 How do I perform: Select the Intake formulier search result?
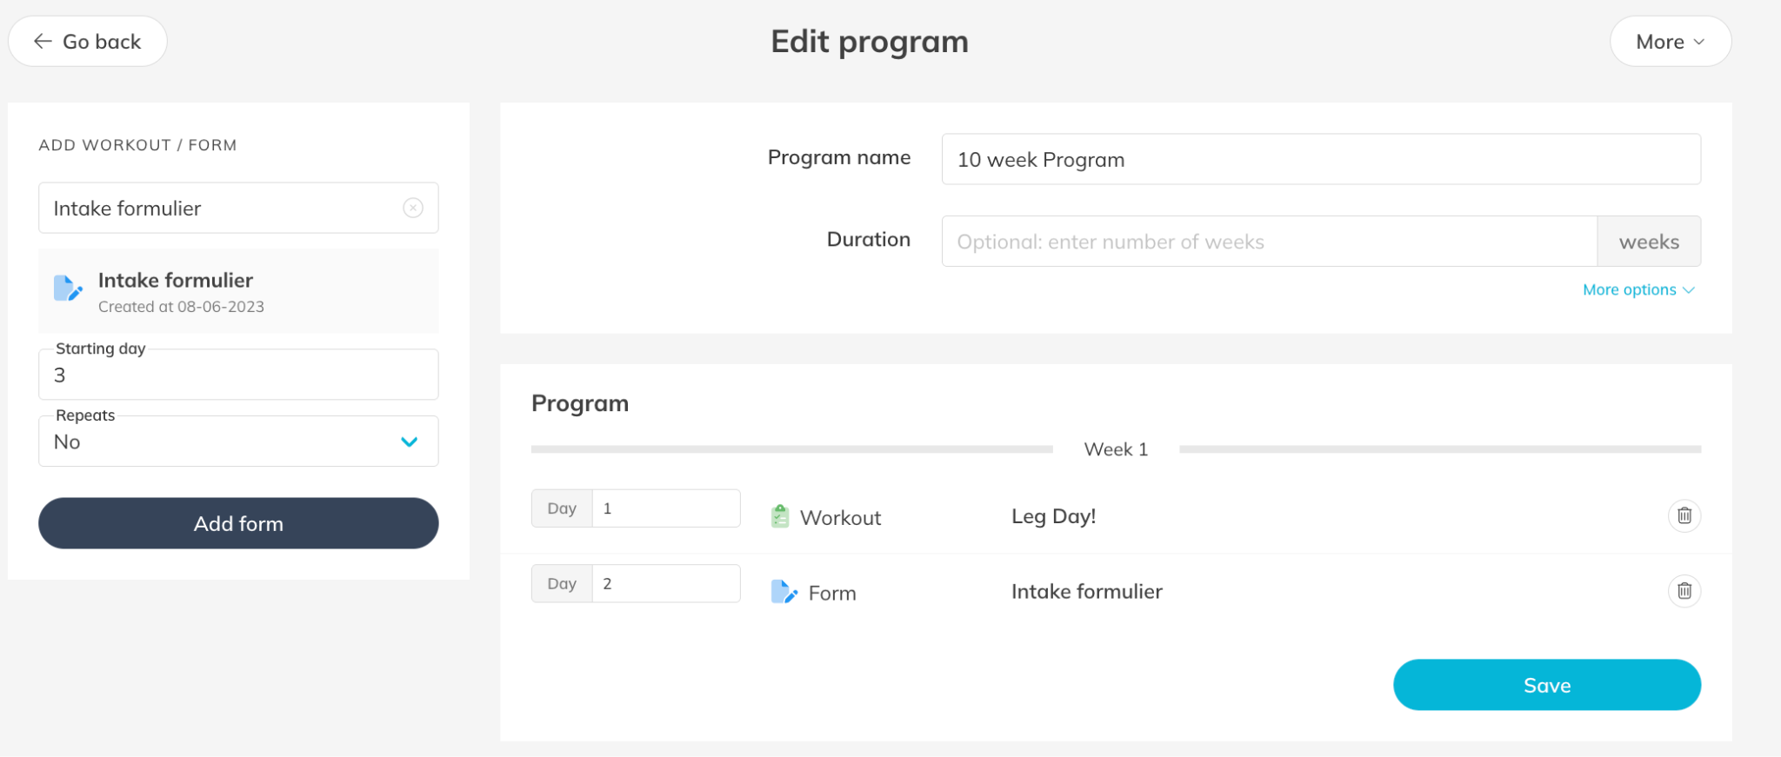[238, 292]
